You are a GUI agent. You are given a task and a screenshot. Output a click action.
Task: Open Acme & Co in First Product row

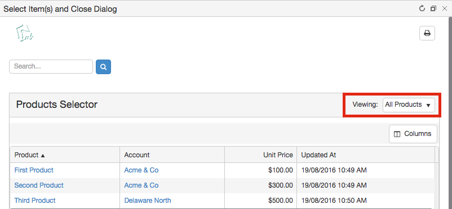coord(141,170)
